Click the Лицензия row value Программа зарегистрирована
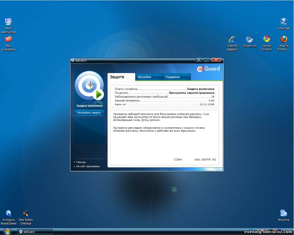Viewport: 294px width, 235px height. pos(192,93)
